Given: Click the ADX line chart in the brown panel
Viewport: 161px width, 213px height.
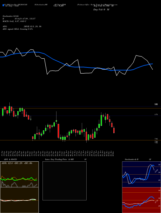Looking at the screenshot, I should [x=19, y=174].
